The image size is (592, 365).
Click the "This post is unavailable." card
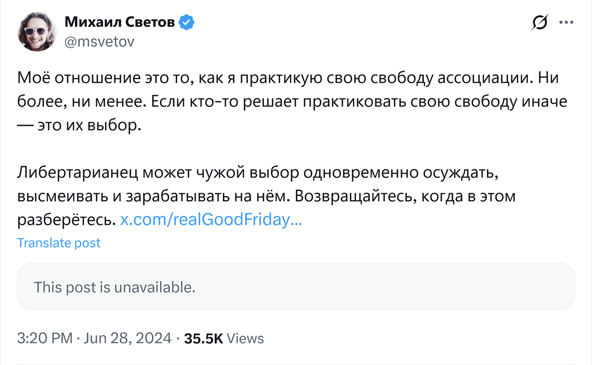tap(296, 287)
